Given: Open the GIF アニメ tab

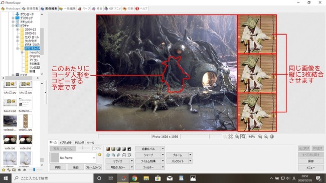Looking at the screenshot, I should click(112, 9).
